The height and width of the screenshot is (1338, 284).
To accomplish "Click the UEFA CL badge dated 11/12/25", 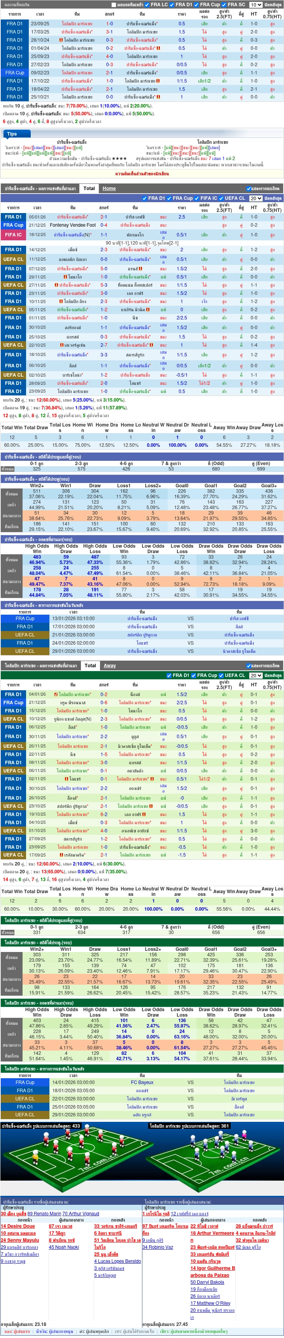I will coord(14,259).
